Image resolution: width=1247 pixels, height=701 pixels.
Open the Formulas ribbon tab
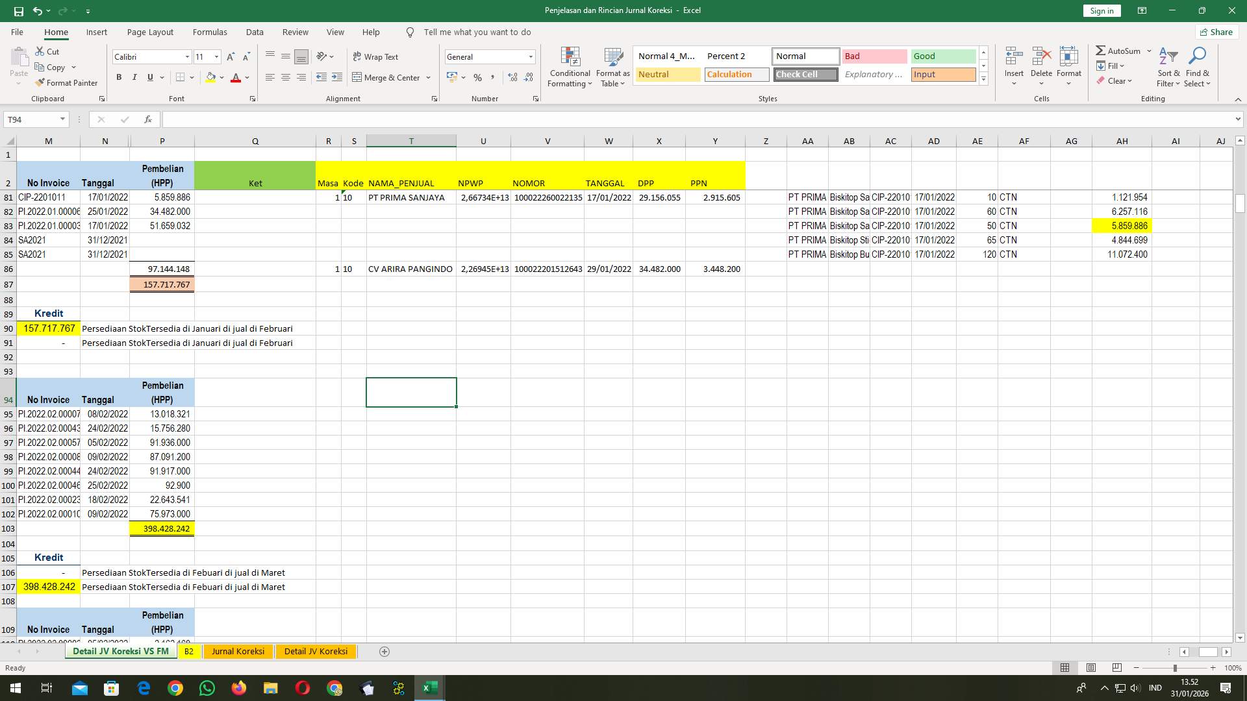(x=210, y=32)
